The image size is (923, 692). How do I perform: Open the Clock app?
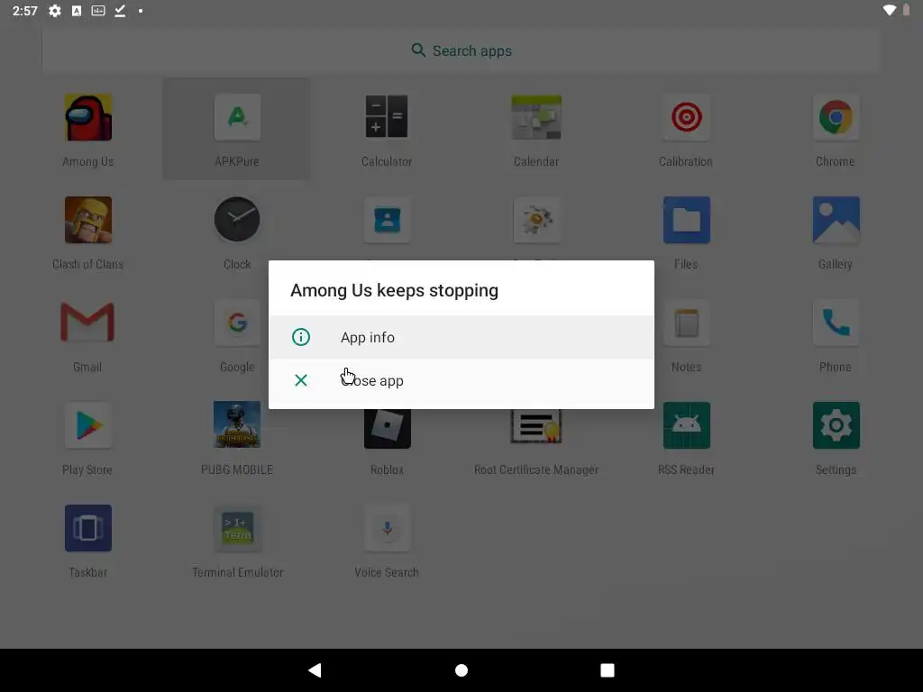point(237,220)
